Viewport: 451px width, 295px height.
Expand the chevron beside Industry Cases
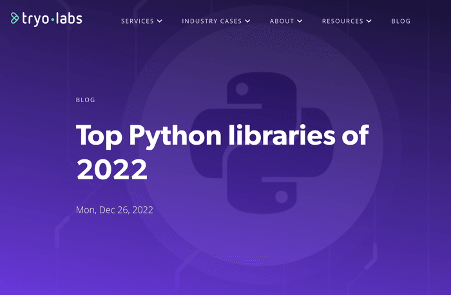click(x=247, y=21)
